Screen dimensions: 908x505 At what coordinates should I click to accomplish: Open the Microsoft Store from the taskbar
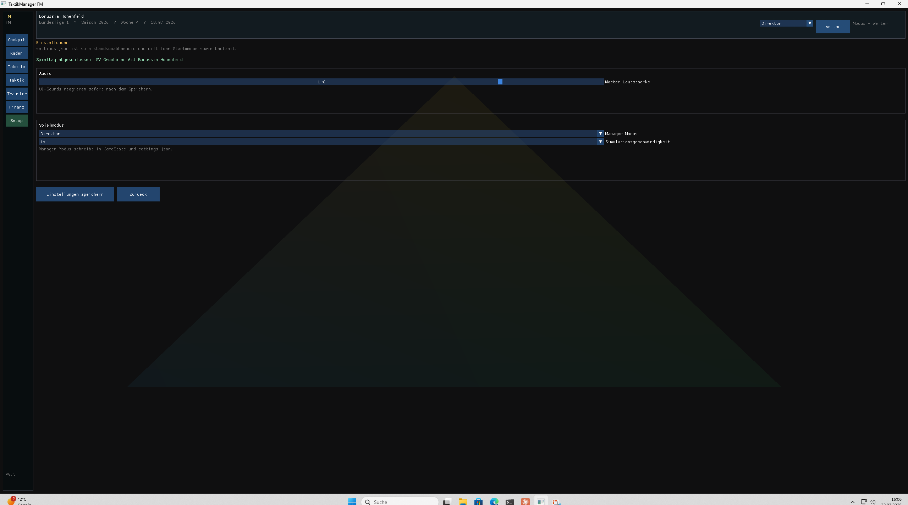pyautogui.click(x=478, y=501)
